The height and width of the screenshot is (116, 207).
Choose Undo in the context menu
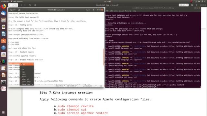[x=27, y=64]
